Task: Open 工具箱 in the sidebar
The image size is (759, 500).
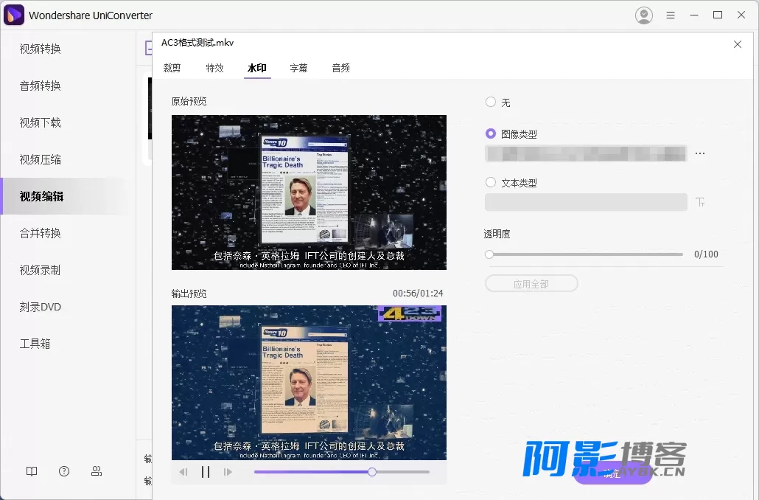Action: [x=35, y=344]
